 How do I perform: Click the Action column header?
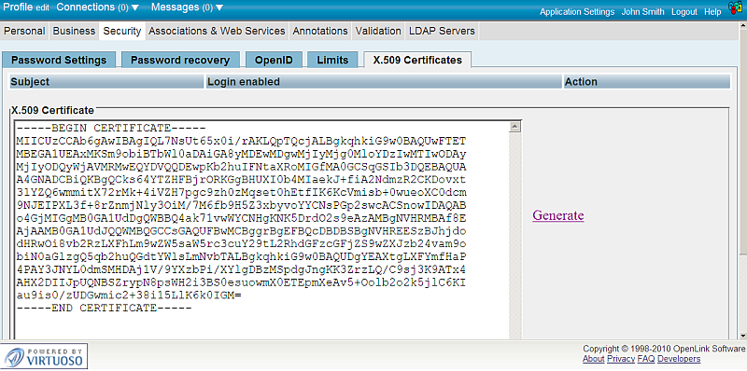pos(647,82)
